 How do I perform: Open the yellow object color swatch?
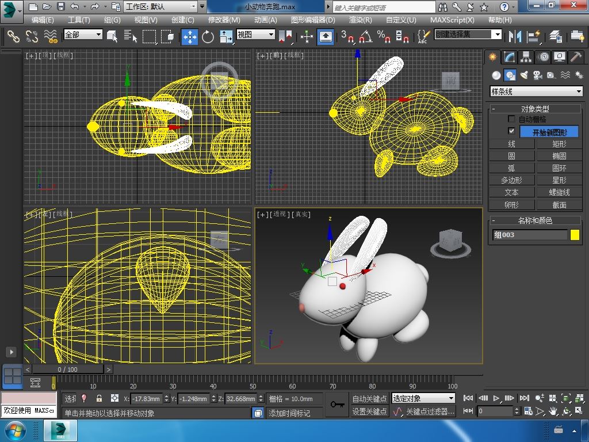tap(575, 235)
